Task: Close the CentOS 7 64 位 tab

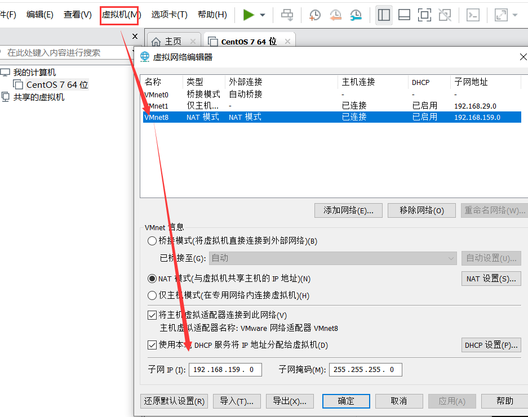Action: pyautogui.click(x=287, y=42)
